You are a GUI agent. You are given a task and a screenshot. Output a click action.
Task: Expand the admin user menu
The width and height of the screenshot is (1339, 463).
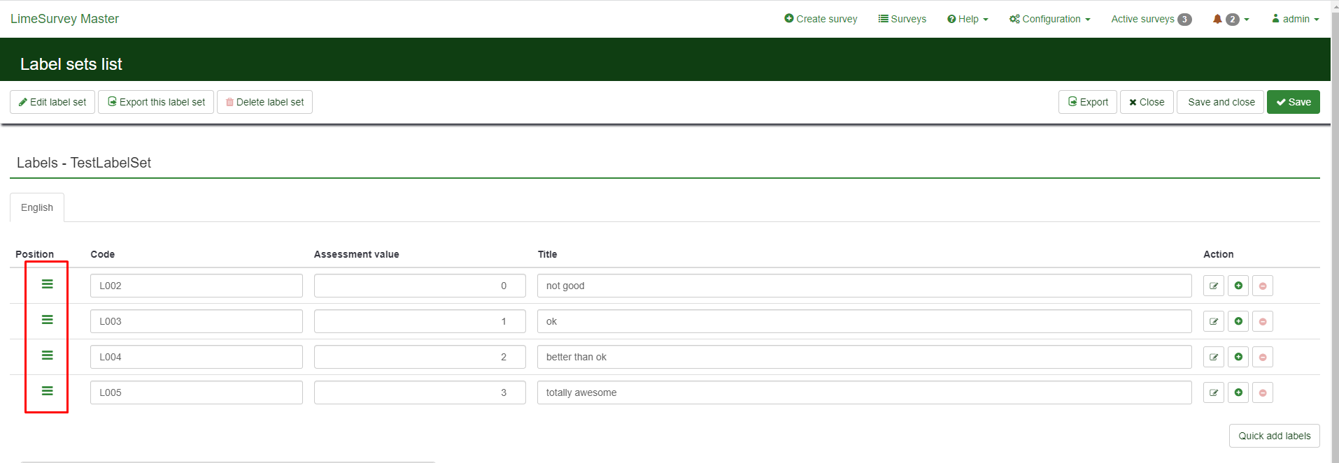[x=1295, y=19]
